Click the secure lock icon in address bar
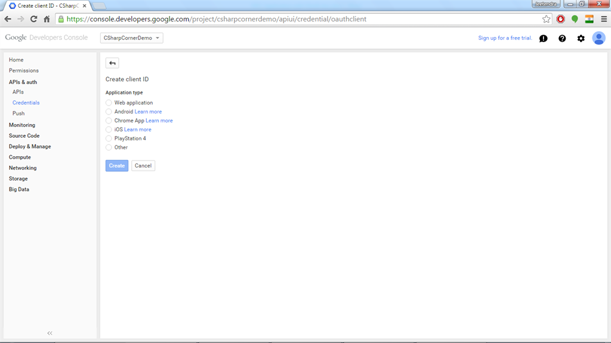The width and height of the screenshot is (611, 343). pyautogui.click(x=61, y=19)
